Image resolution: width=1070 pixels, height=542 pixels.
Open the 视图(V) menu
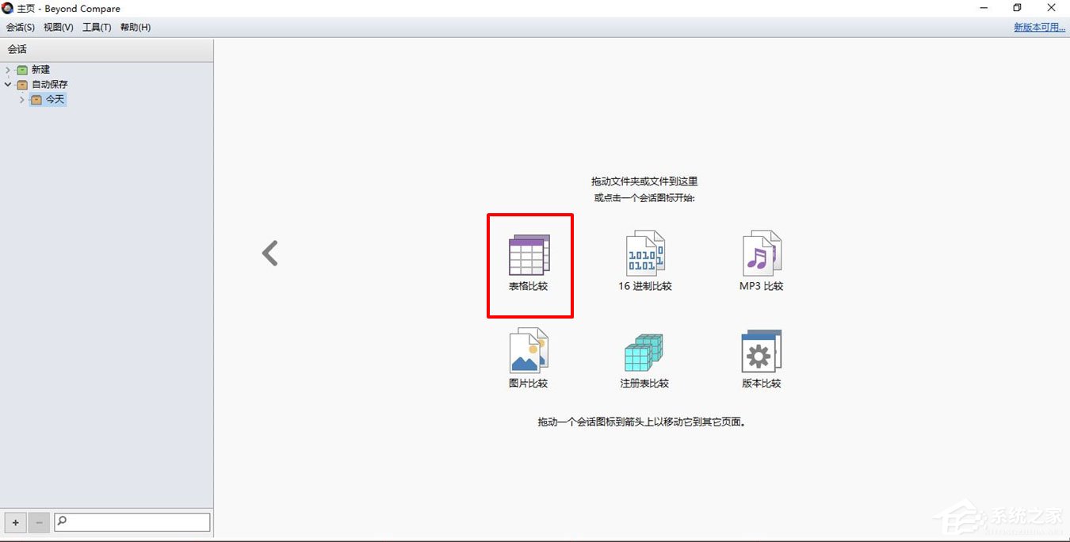tap(58, 27)
